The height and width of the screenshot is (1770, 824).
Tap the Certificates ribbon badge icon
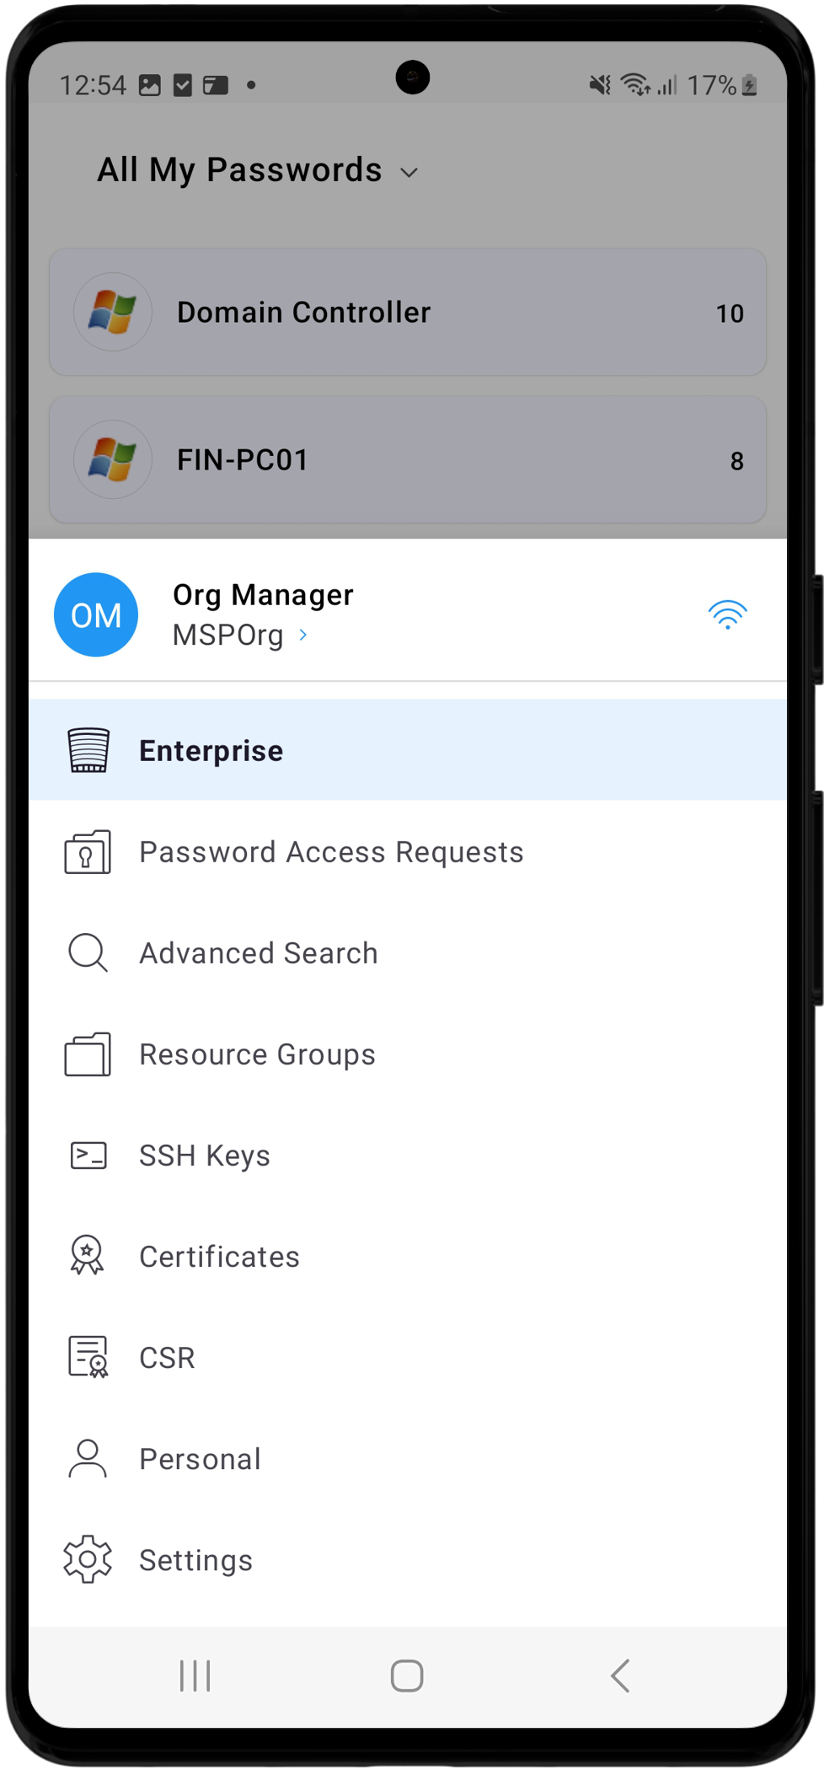tap(88, 1256)
